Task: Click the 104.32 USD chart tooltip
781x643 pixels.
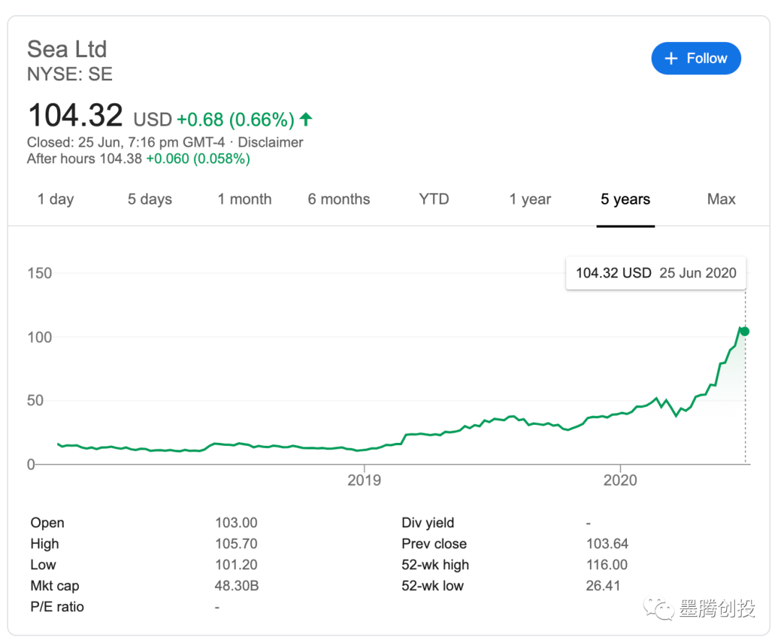Action: pyautogui.click(x=655, y=273)
